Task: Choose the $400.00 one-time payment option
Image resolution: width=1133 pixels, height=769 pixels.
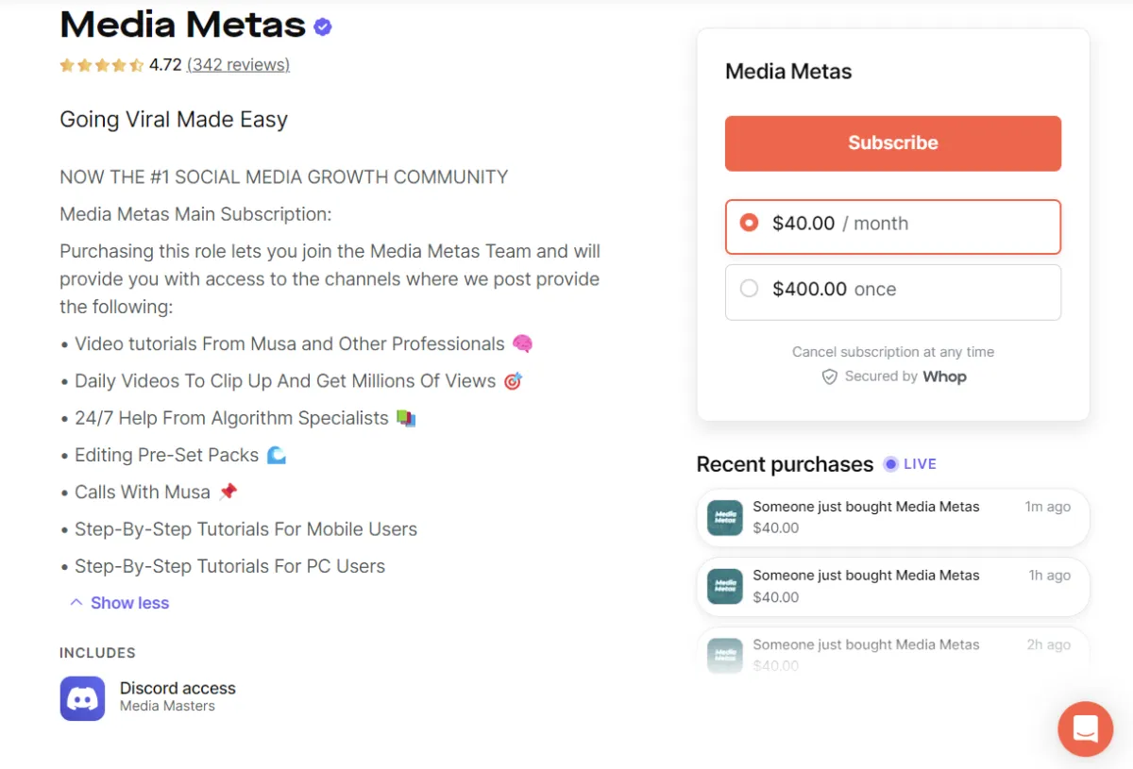Action: 892,292
